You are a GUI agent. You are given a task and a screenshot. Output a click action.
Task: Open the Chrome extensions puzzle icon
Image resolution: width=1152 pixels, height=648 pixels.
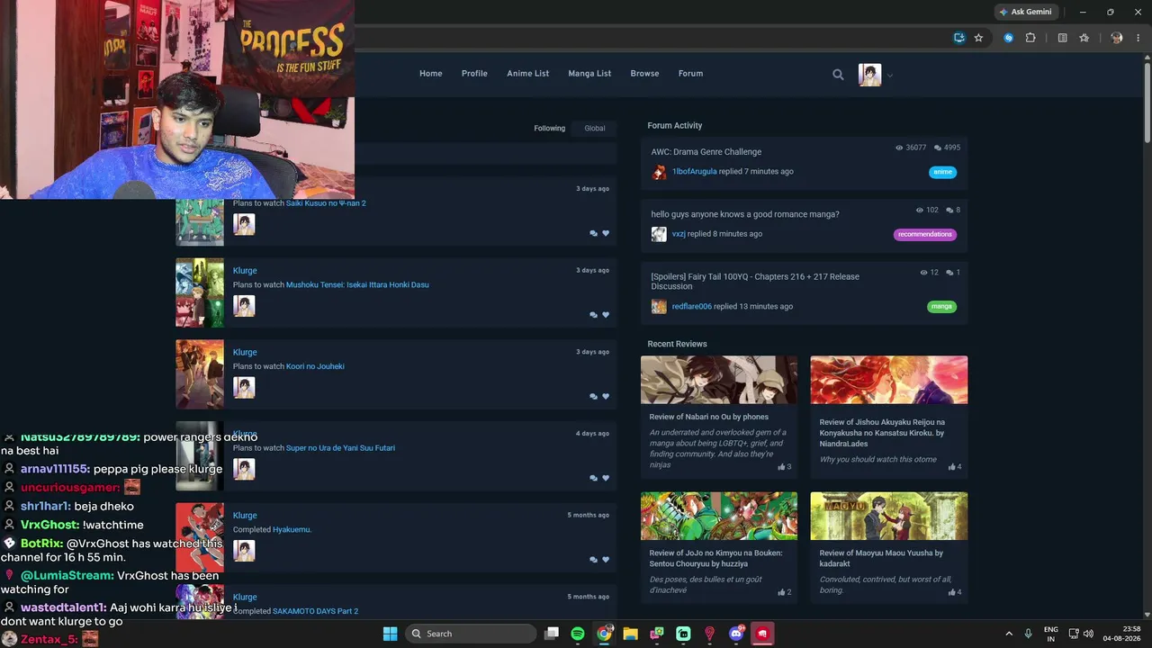click(x=1030, y=38)
